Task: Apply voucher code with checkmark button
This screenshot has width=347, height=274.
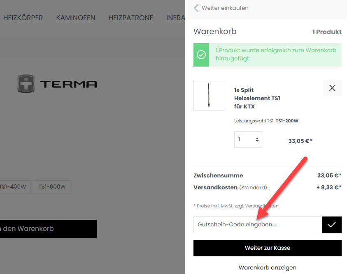Action: click(x=331, y=225)
